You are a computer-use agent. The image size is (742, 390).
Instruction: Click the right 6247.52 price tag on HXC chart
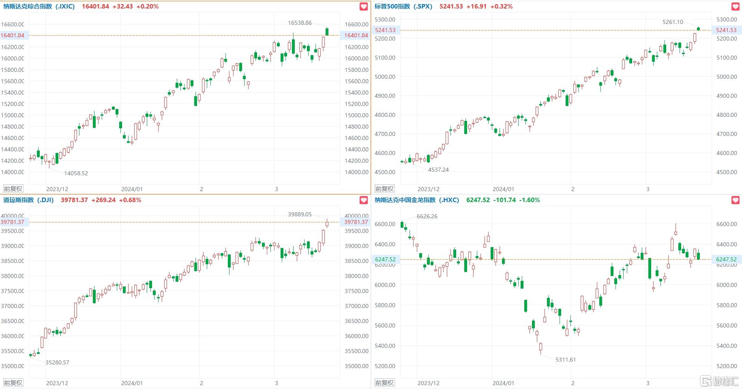(x=727, y=259)
